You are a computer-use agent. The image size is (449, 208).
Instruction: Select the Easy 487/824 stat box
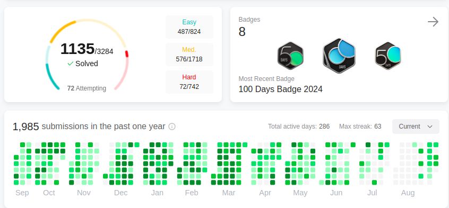click(x=189, y=27)
